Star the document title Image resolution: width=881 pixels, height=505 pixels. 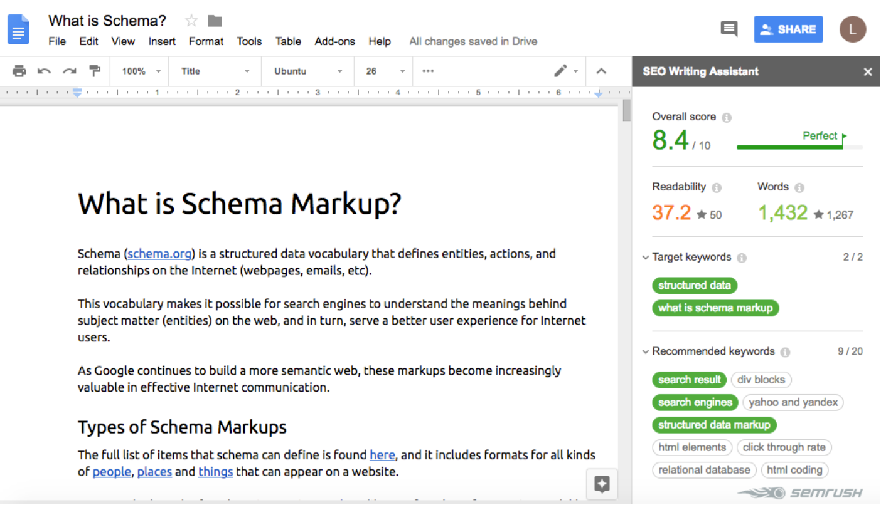coord(191,21)
